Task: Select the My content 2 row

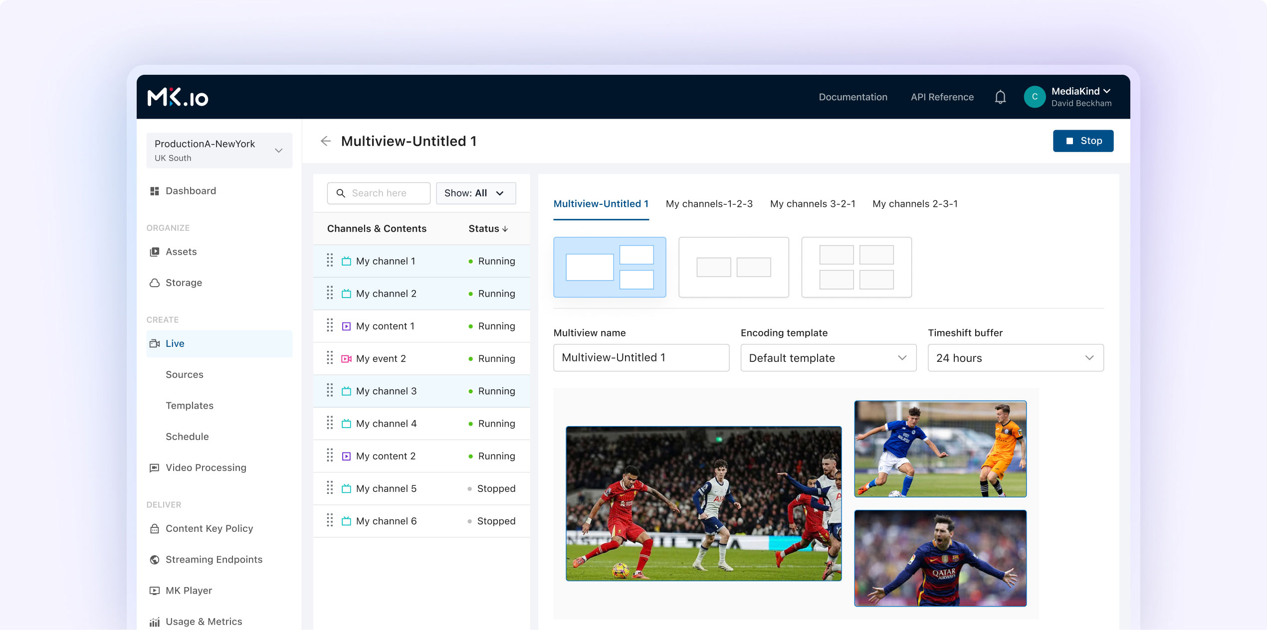Action: click(422, 456)
